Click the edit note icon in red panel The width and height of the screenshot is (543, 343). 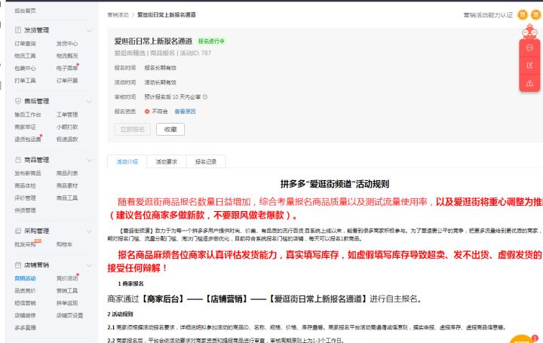click(x=529, y=66)
